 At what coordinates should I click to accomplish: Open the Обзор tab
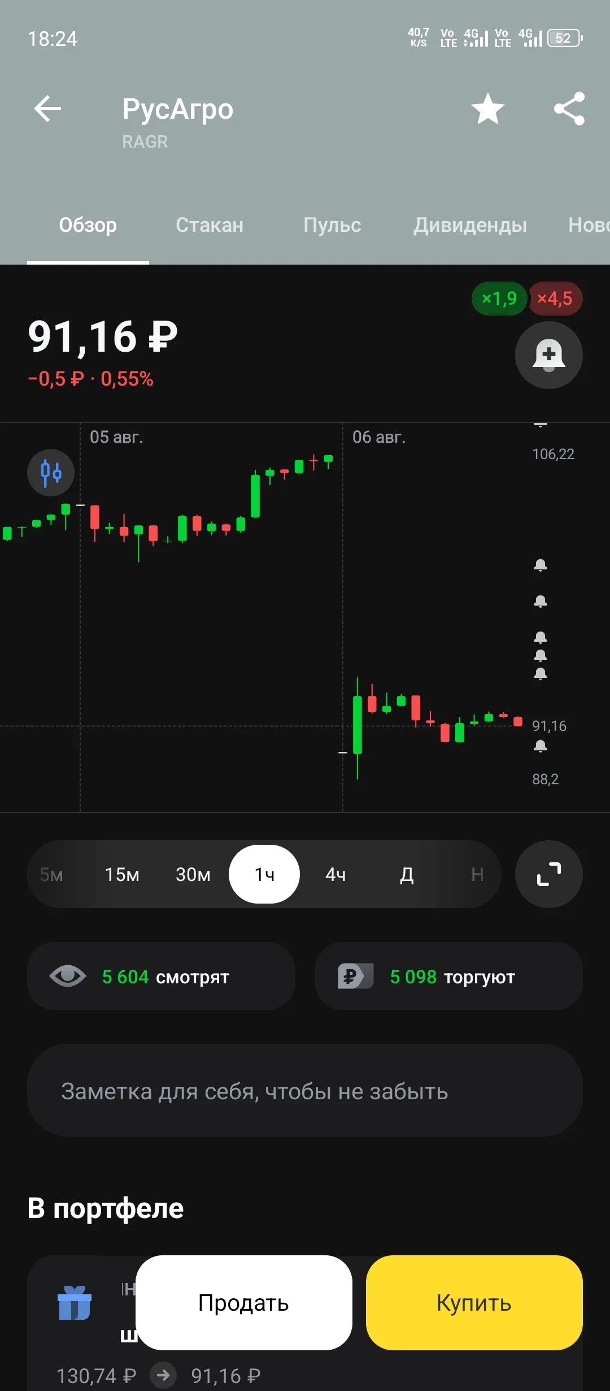point(88,225)
